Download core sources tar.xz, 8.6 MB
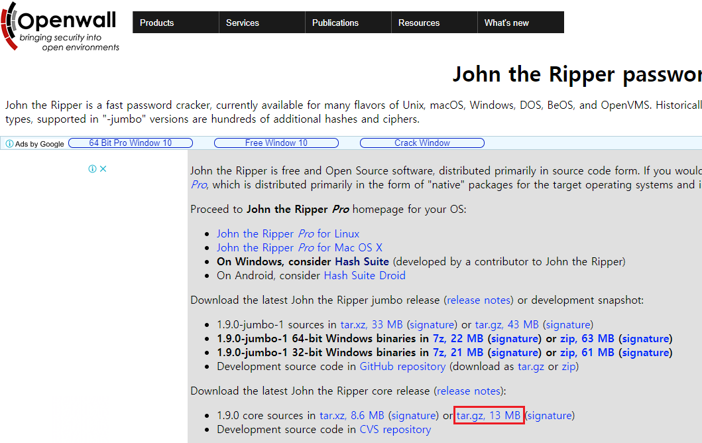 [x=351, y=416]
